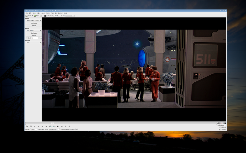Viewport: 246px width, 153px height.
Task: Enable the audio Shift checkbox
Action: pos(27,38)
